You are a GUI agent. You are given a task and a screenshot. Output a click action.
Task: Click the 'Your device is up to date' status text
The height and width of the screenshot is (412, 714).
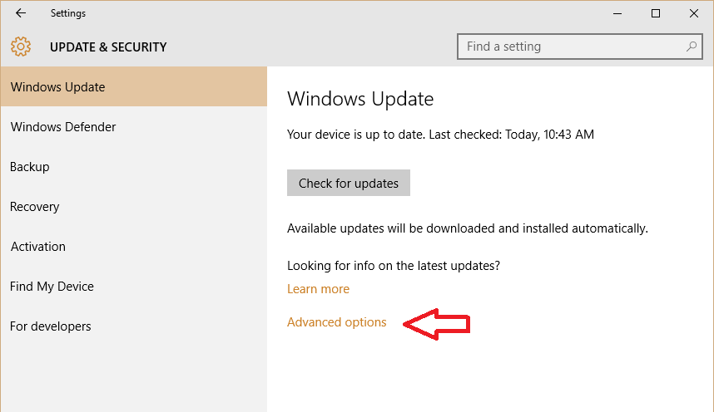tap(440, 135)
